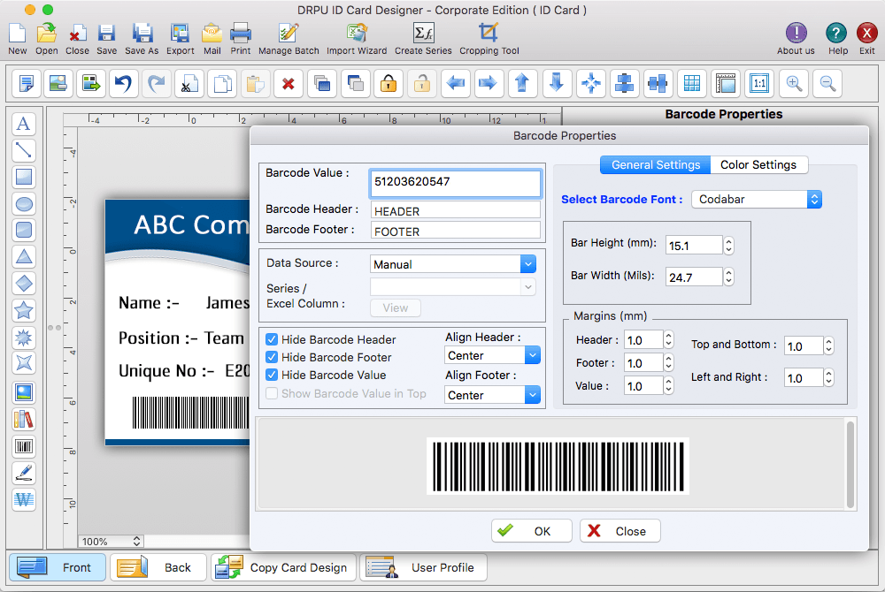885x592 pixels.
Task: Undo the last action
Action: pyautogui.click(x=123, y=83)
